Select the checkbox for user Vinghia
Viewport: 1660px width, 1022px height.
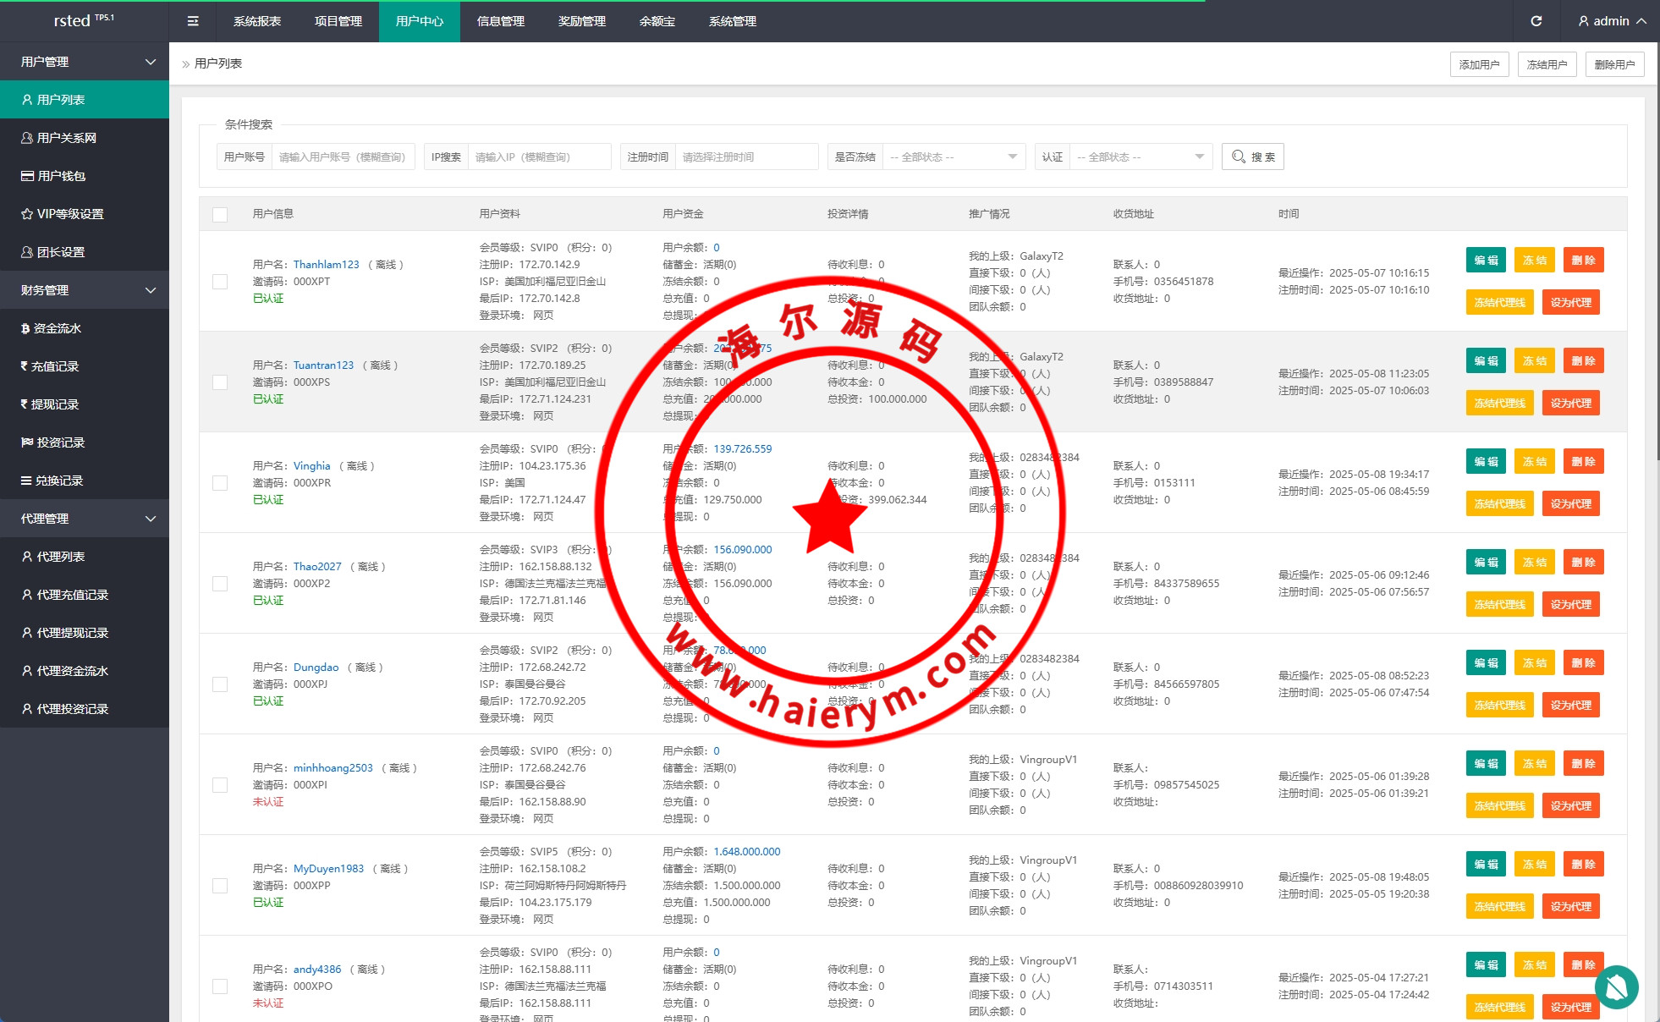(x=220, y=483)
